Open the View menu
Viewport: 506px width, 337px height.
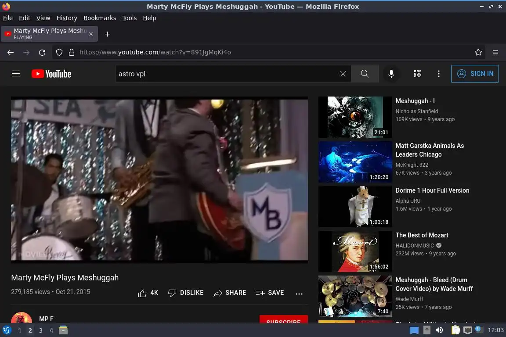pyautogui.click(x=43, y=18)
